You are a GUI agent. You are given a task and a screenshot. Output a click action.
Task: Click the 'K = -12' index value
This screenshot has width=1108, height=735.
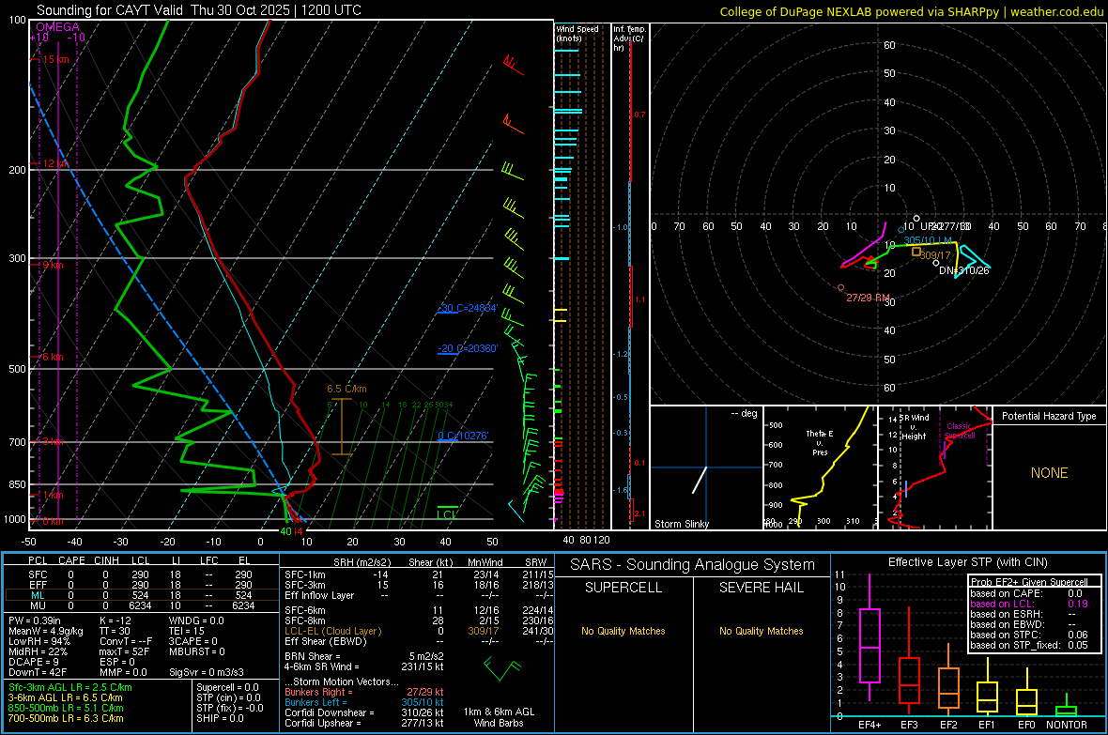(115, 620)
